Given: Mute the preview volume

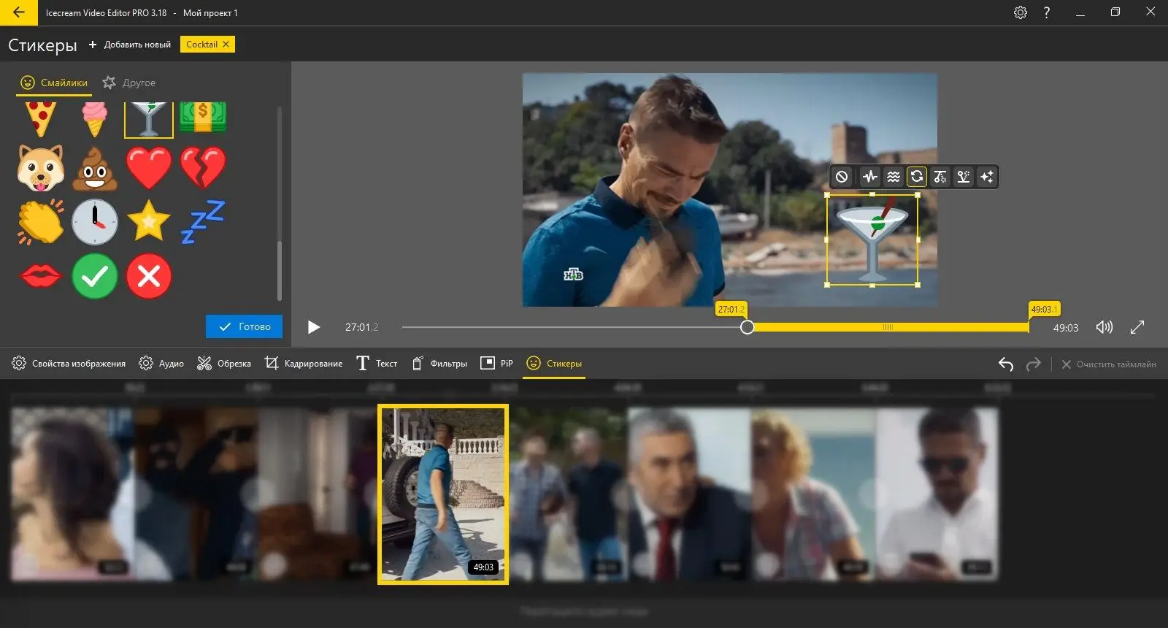Looking at the screenshot, I should click(1104, 327).
